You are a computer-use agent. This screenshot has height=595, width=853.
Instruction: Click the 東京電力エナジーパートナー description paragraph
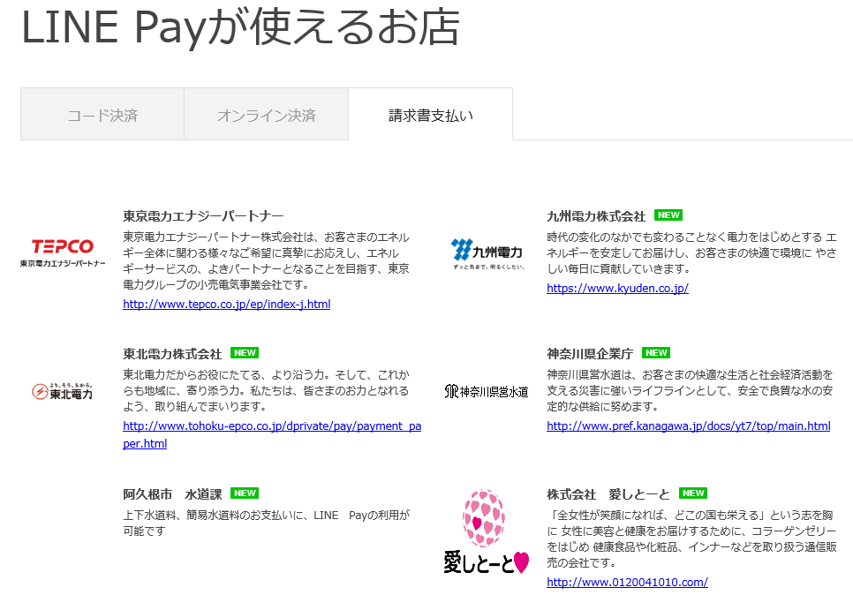click(x=267, y=260)
